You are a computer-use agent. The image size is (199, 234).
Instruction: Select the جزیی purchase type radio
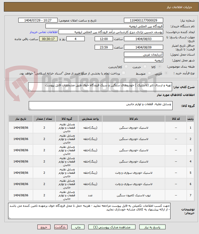[x=166, y=73]
